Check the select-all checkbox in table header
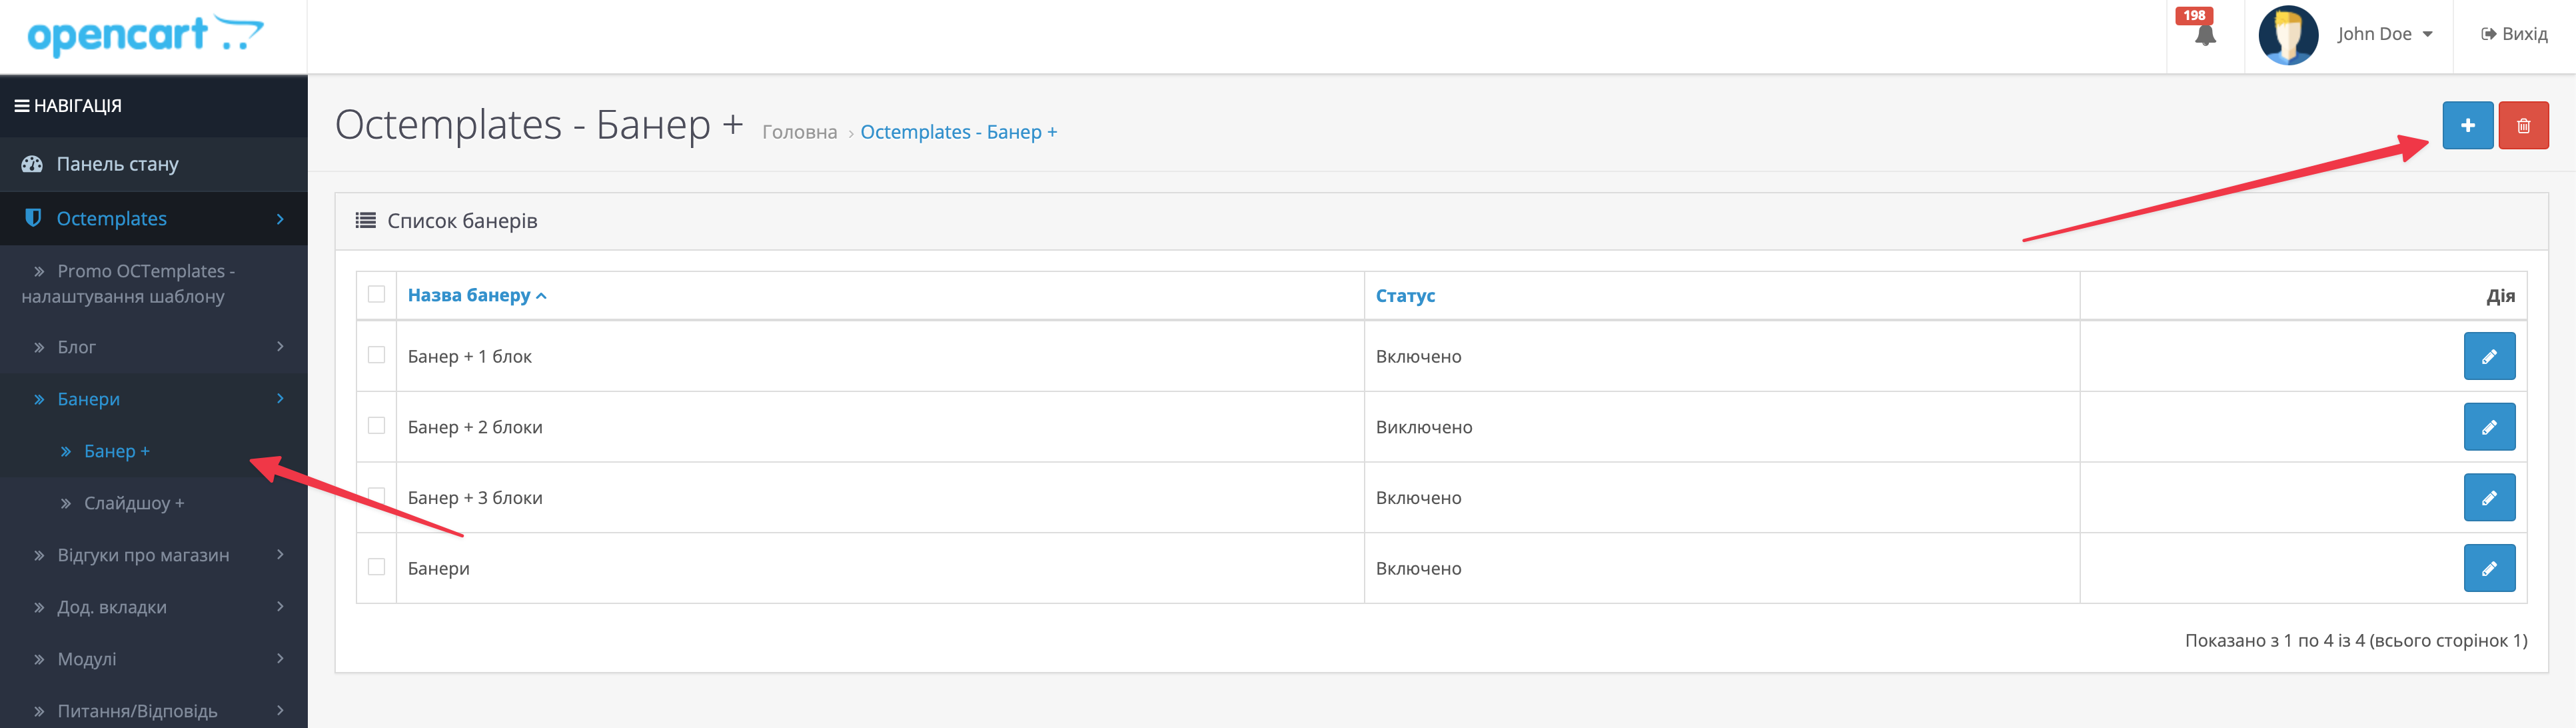This screenshot has height=728, width=2576. [x=376, y=294]
